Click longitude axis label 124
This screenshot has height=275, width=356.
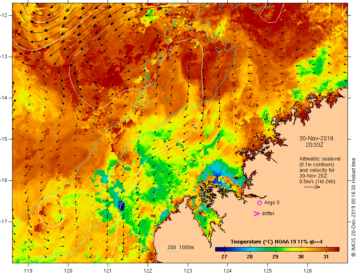(x=228, y=271)
